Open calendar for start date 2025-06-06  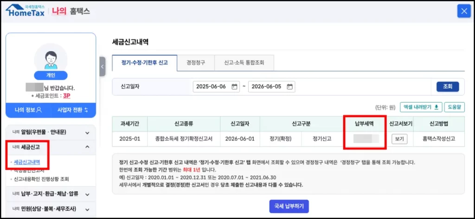click(234, 87)
